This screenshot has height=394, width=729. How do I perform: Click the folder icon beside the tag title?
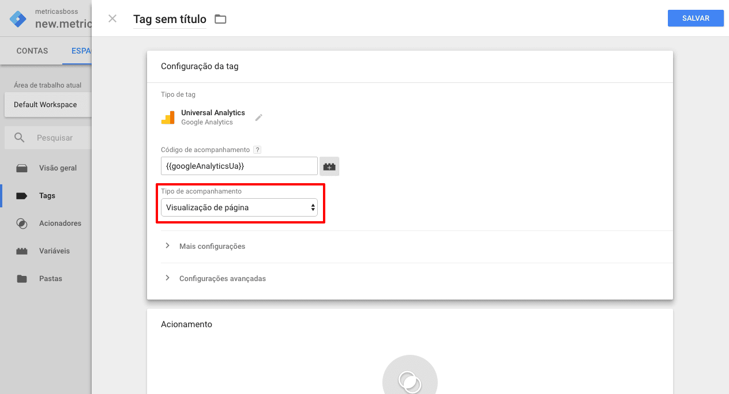tap(220, 18)
